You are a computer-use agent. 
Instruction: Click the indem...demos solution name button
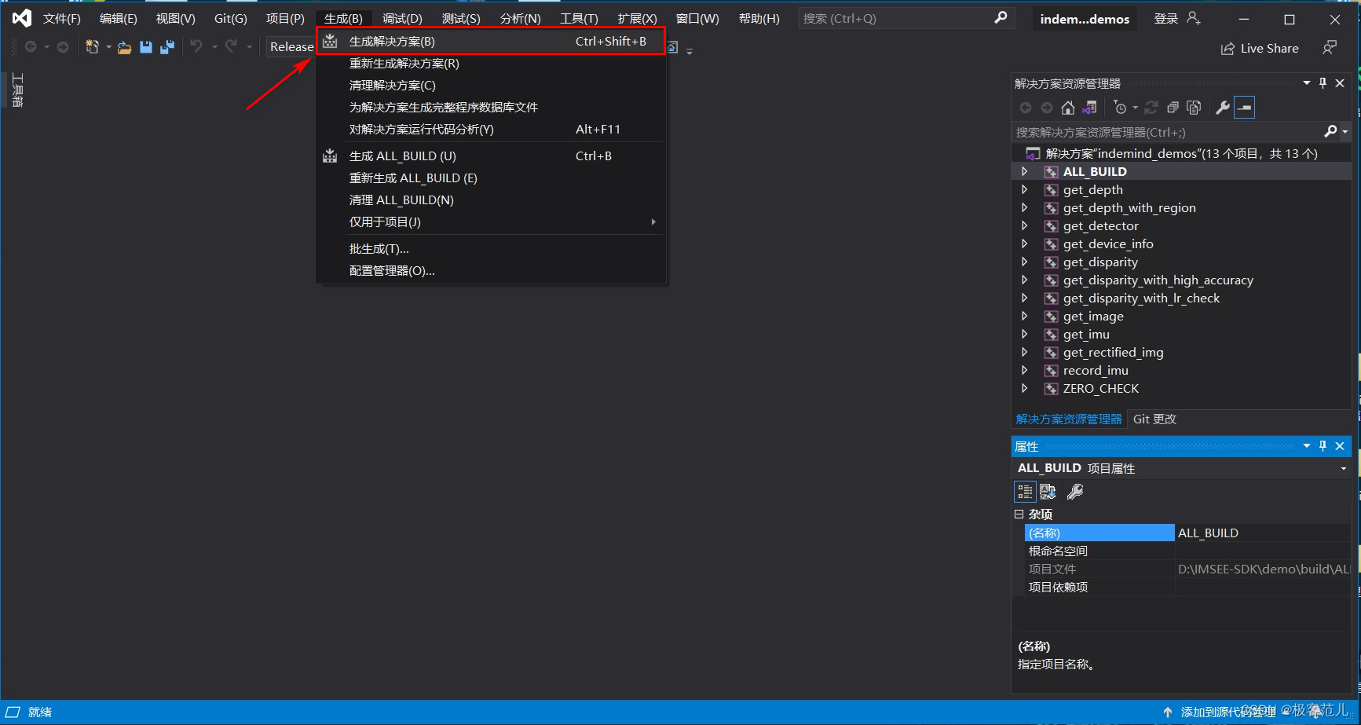click(1085, 19)
